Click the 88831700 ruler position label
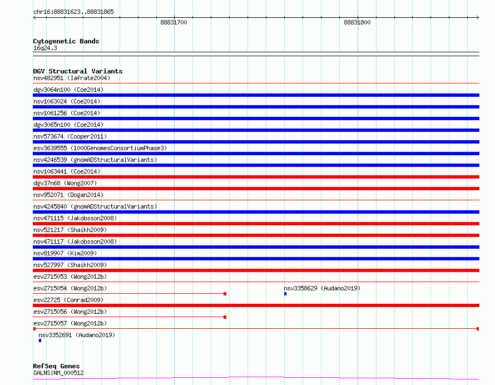This screenshot has height=385, width=495. click(x=174, y=22)
